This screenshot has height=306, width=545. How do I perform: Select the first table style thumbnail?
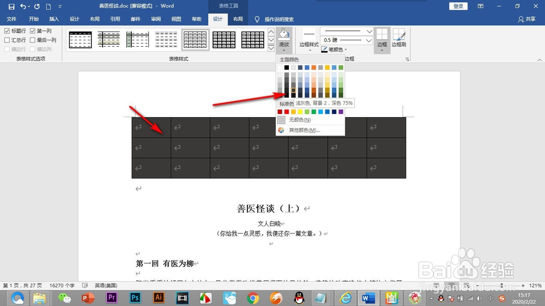[x=80, y=40]
